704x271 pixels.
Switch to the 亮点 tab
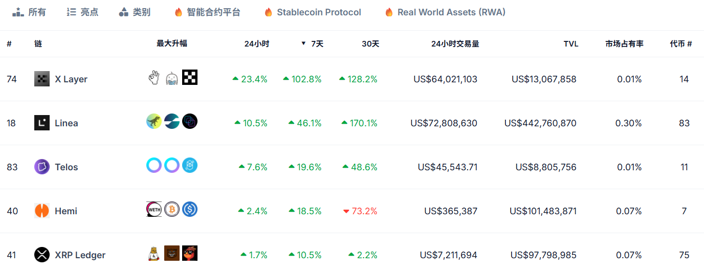82,12
